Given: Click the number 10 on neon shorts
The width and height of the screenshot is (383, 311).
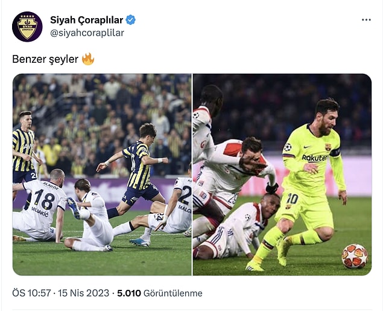Looking at the screenshot, I should pyautogui.click(x=292, y=199).
